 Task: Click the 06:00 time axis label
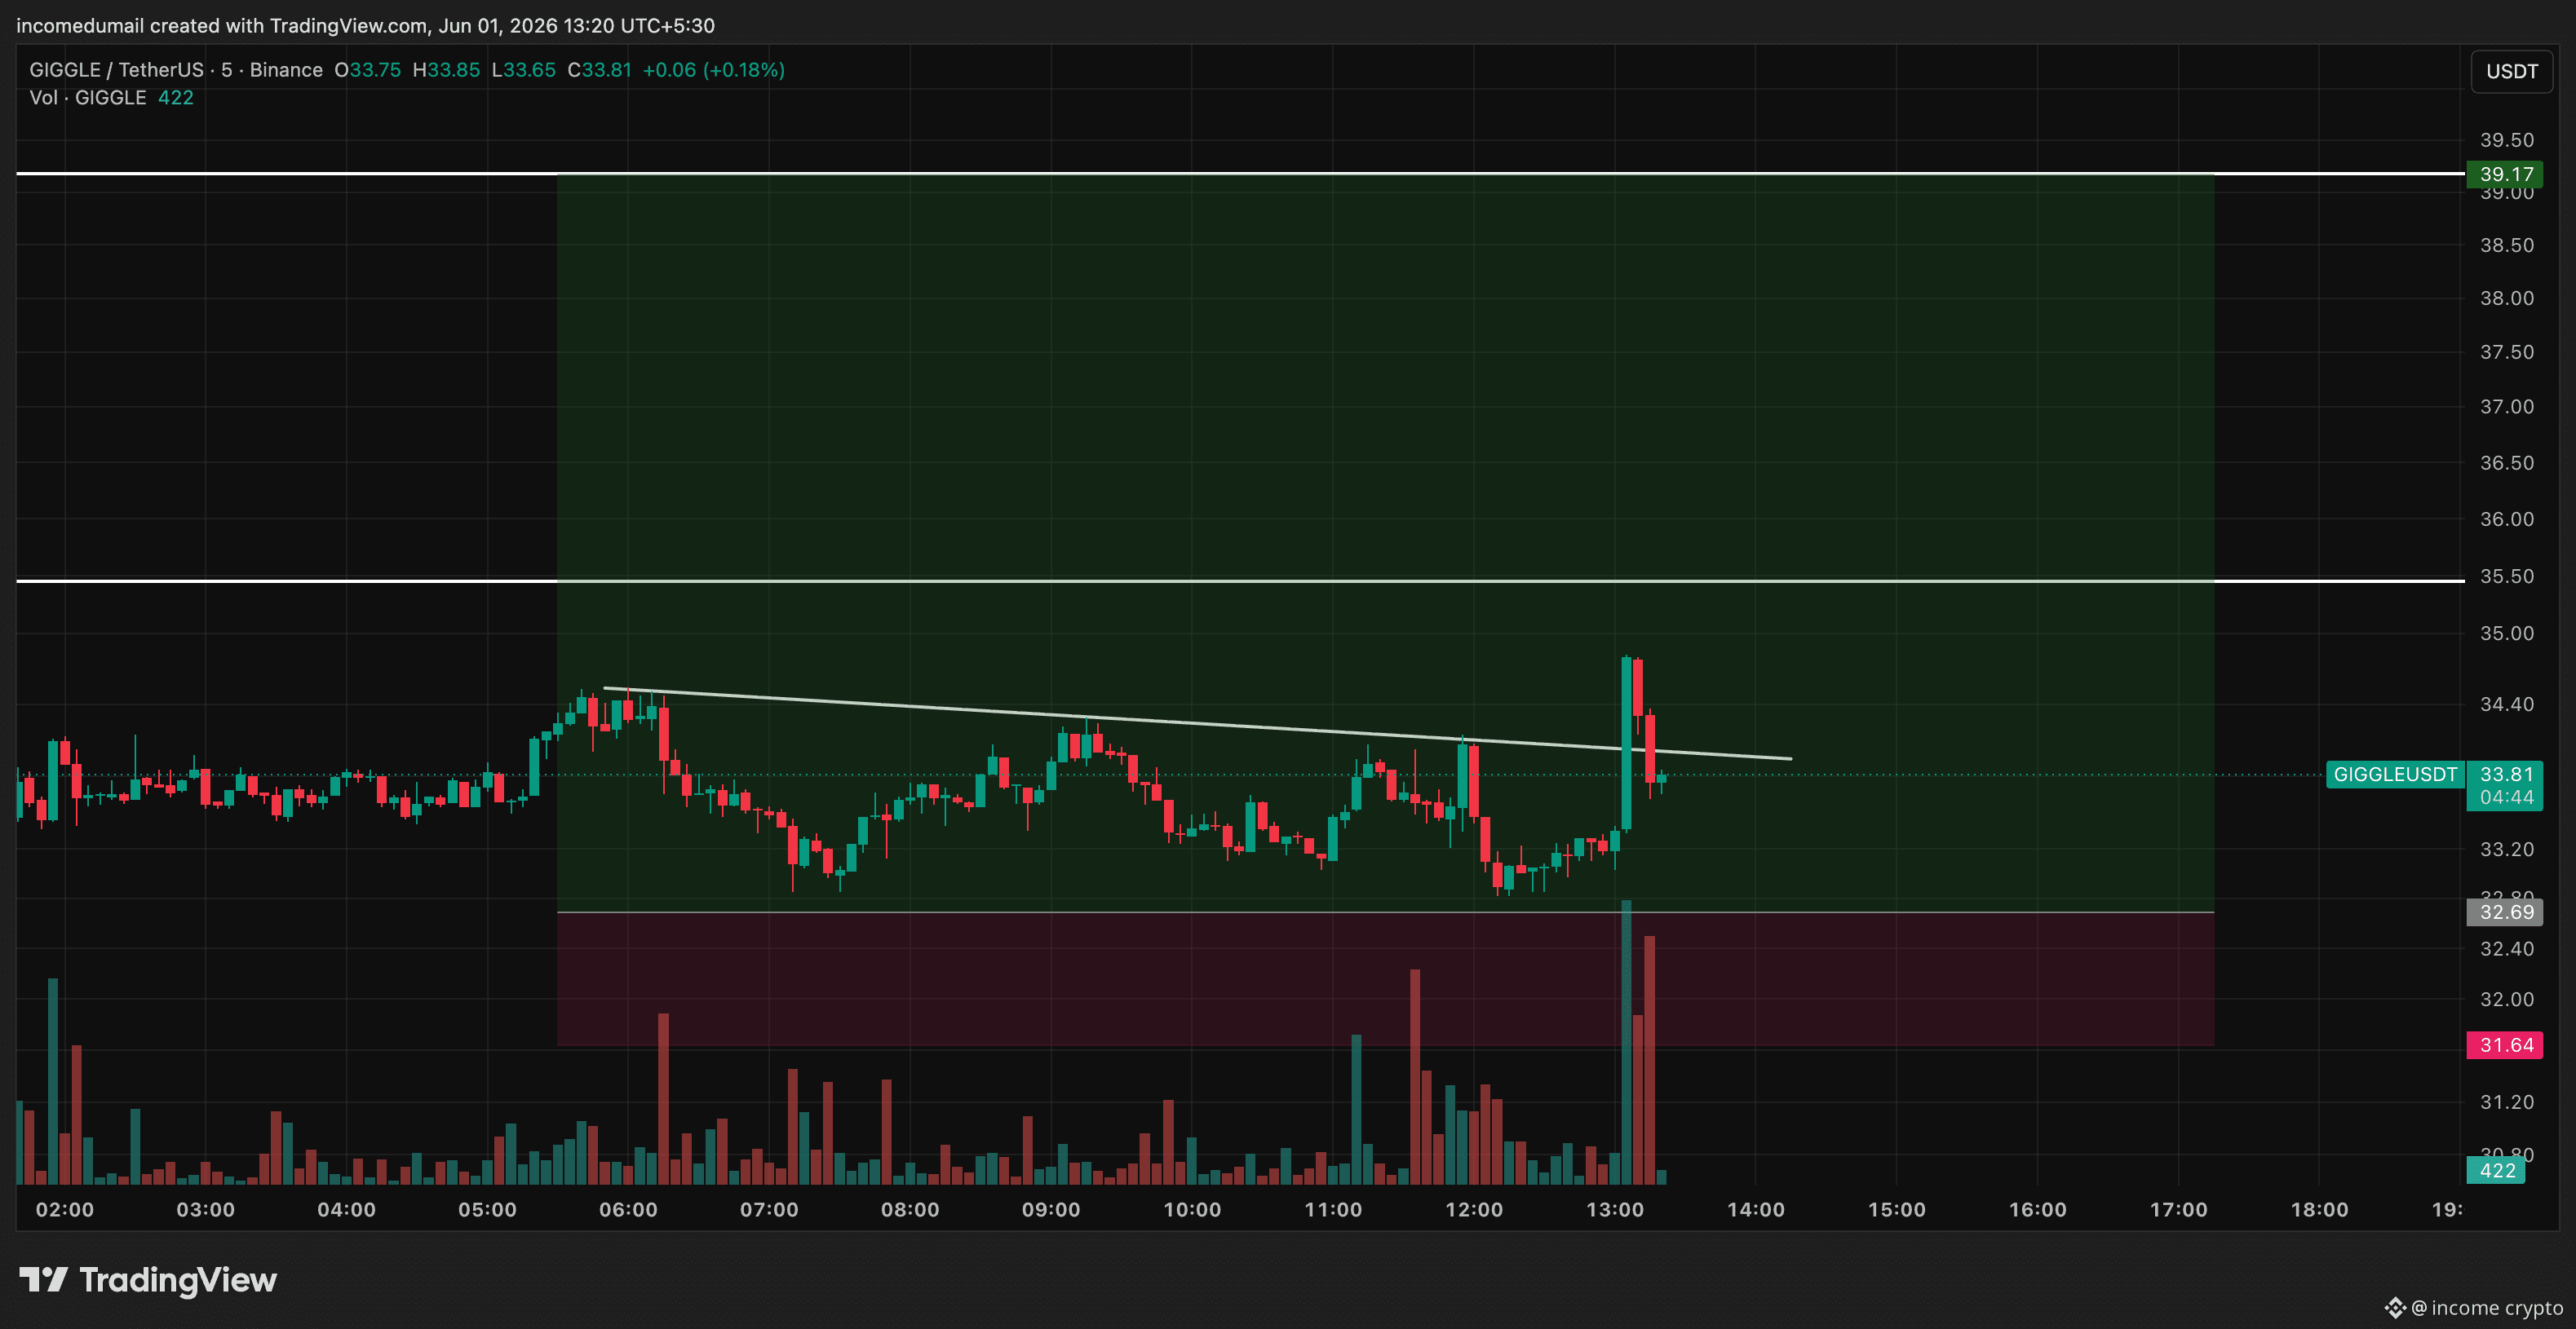pyautogui.click(x=629, y=1209)
